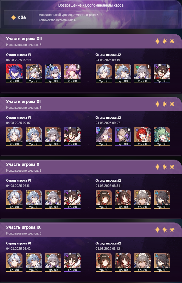Click Отряд игрока #2 label under Участь игрока XI

tap(108, 117)
